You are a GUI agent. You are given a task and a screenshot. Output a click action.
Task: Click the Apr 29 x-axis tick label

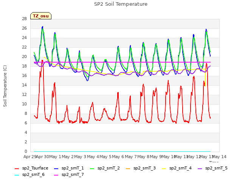(30, 157)
